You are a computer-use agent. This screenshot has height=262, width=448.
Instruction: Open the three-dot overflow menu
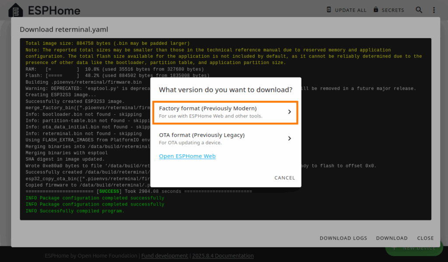[434, 10]
